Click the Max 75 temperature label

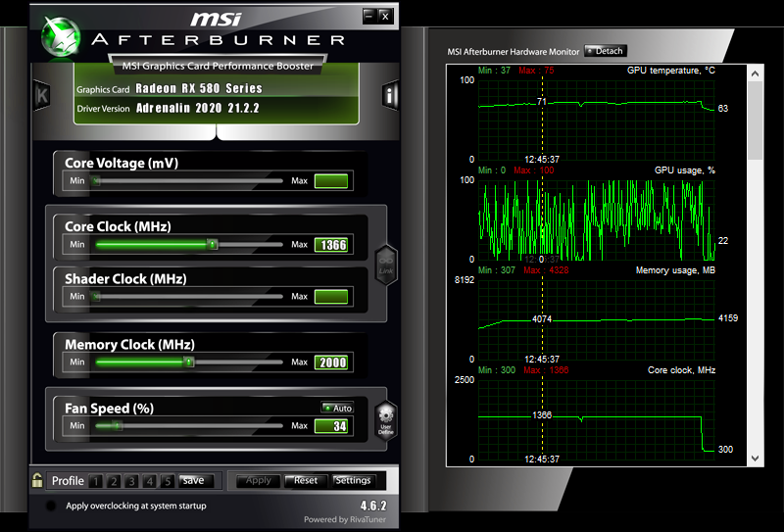[536, 71]
